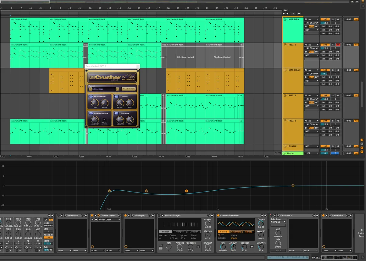Open the EQ Mode Stereo dropdown
366x261 pixels.
coord(48,226)
